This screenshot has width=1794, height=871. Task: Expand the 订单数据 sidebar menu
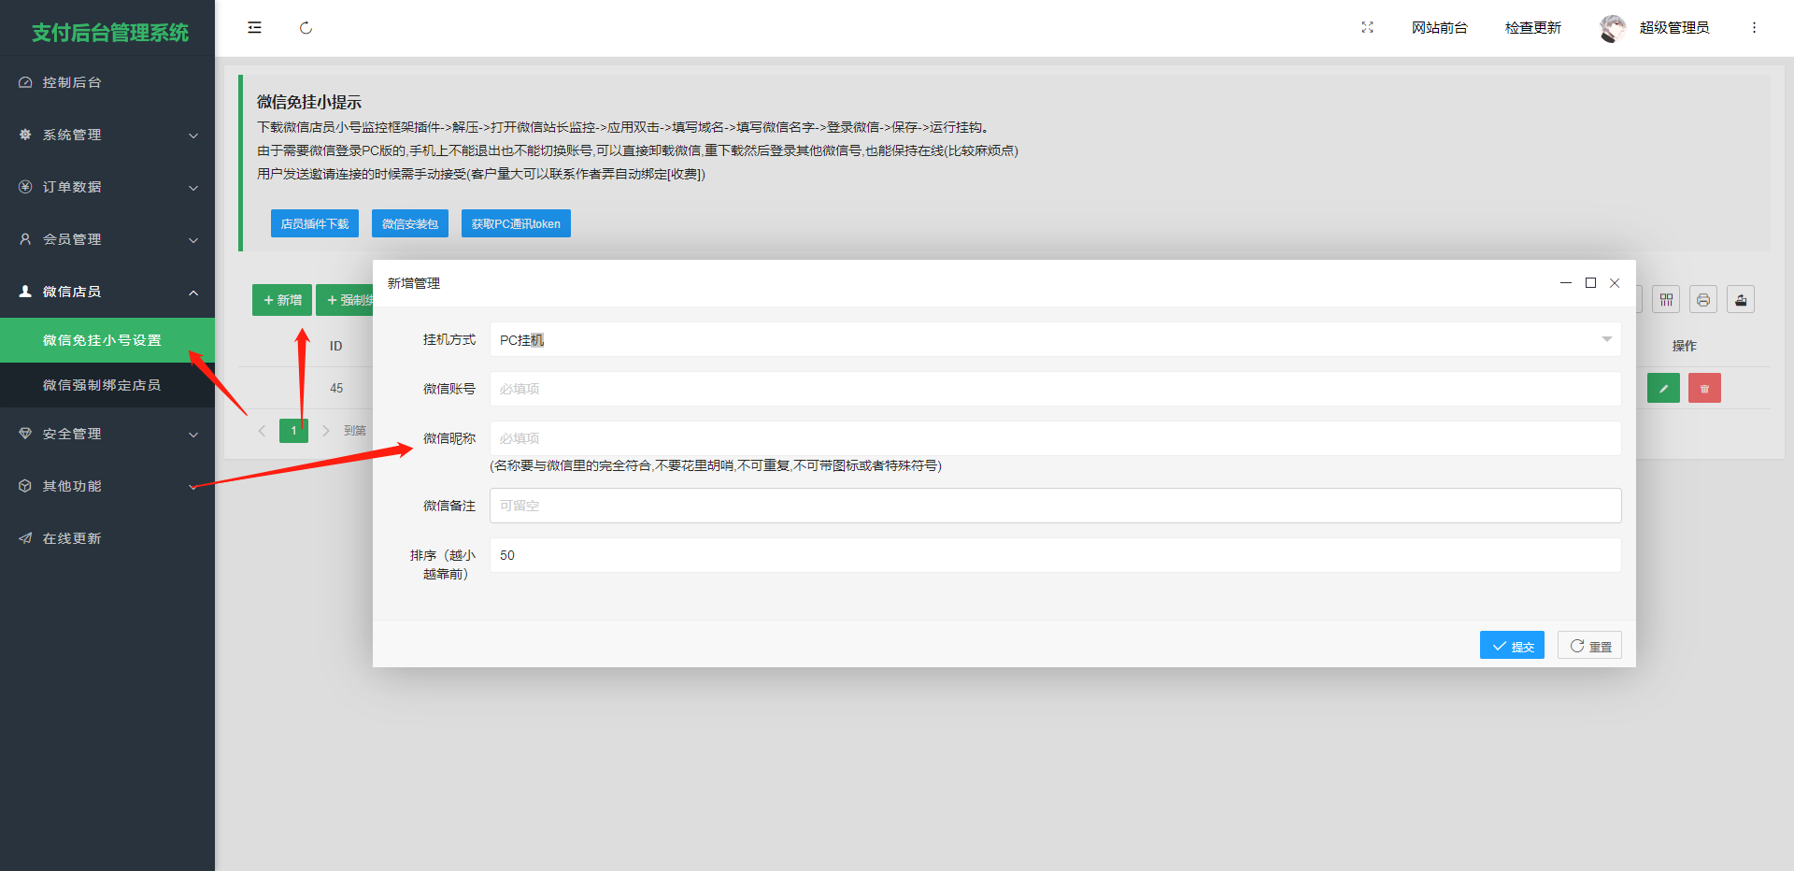(107, 187)
